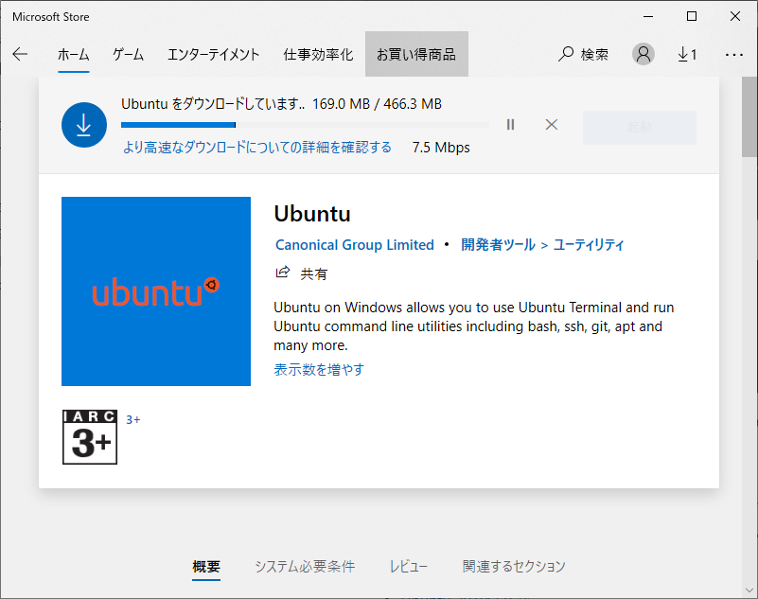Open the レビュー section tab
The height and width of the screenshot is (599, 758).
(x=409, y=566)
